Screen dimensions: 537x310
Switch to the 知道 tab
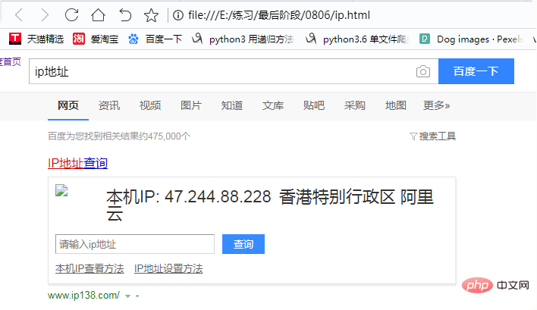coord(232,105)
